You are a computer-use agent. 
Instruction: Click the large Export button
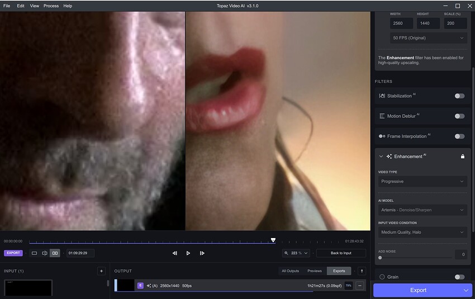pyautogui.click(x=418, y=290)
